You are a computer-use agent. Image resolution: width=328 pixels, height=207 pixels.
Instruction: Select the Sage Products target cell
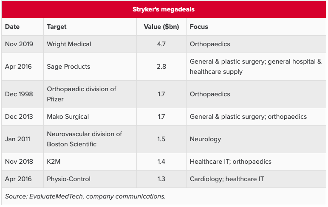click(x=68, y=67)
